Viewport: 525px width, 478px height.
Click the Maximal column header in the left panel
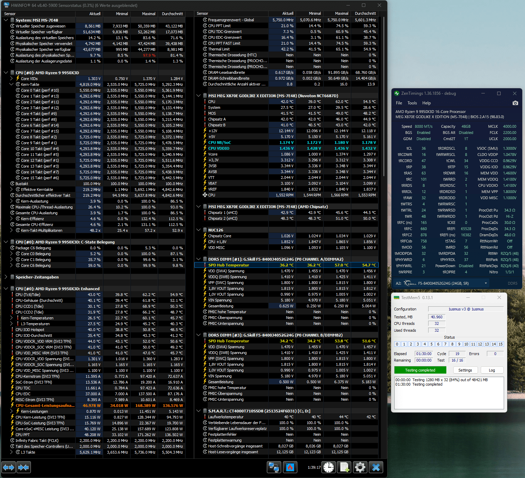pyautogui.click(x=144, y=14)
